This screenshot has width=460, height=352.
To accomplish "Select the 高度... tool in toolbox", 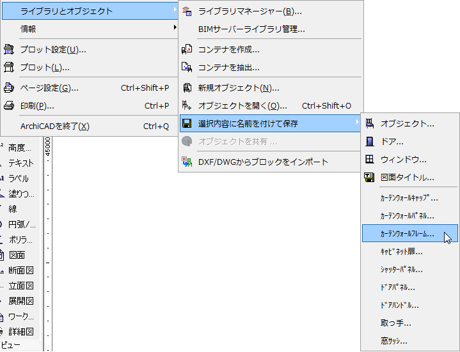I will coord(19,148).
